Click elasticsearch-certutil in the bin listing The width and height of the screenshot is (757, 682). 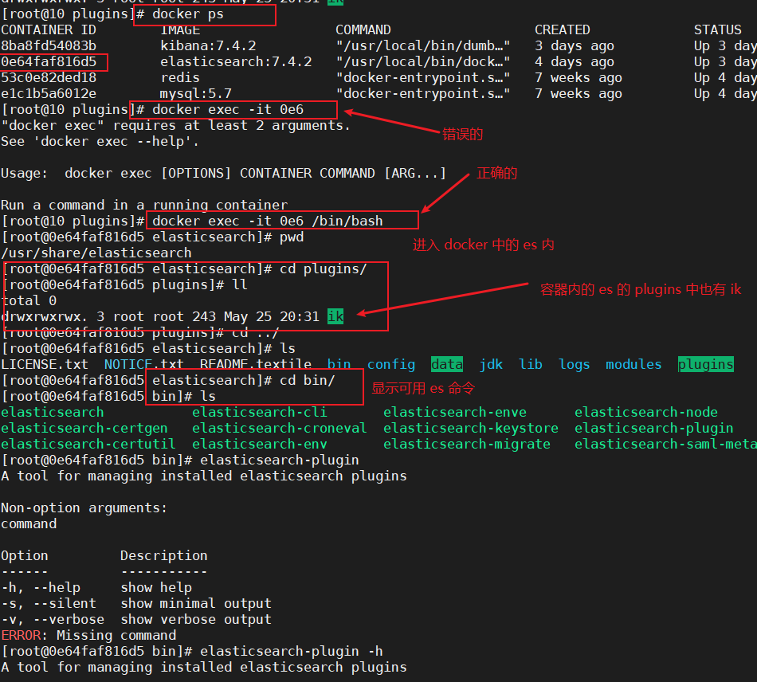click(x=88, y=444)
